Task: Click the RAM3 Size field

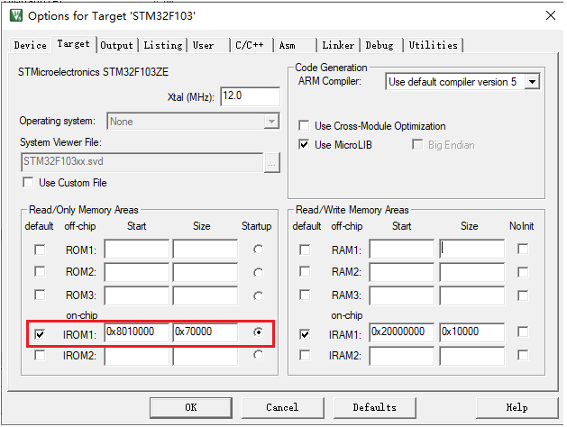Action: point(471,295)
